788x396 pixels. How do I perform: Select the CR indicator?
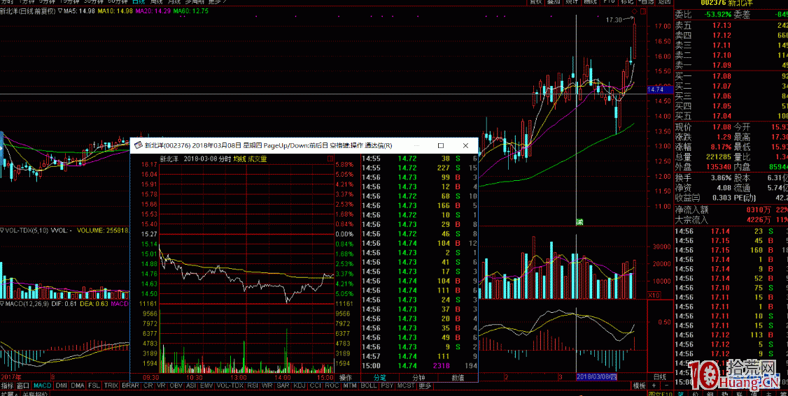tap(148, 386)
